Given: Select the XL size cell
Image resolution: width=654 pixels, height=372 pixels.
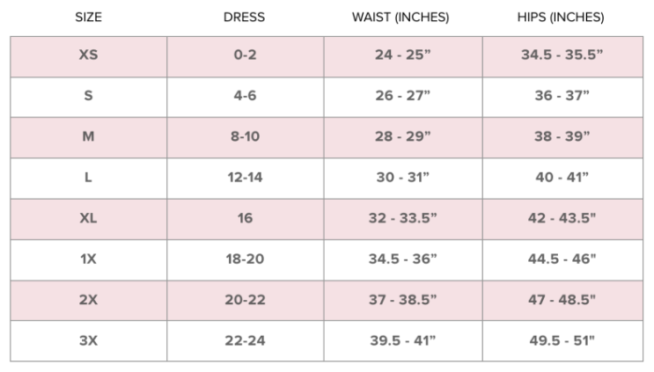Looking at the screenshot, I should (x=88, y=218).
